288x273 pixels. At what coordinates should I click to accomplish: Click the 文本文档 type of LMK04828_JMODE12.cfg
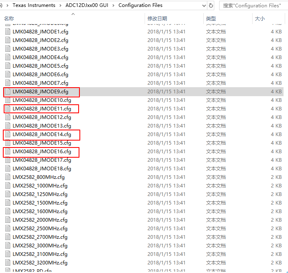216,117
